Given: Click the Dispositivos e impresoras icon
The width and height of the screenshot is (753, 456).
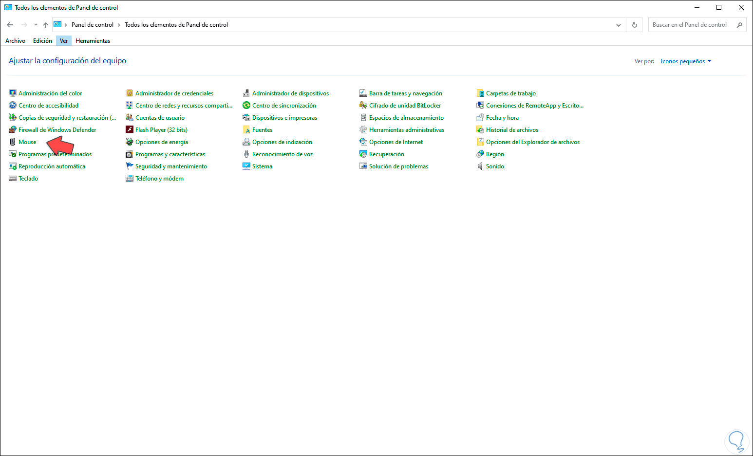Looking at the screenshot, I should 246,117.
